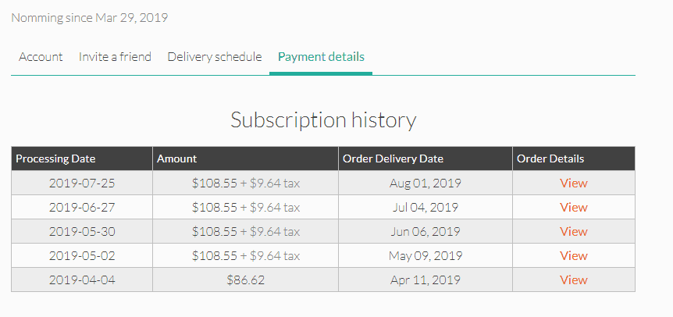The image size is (673, 317).
Task: Click the Nomming since Mar 29, 2019 text
Action: tap(89, 18)
